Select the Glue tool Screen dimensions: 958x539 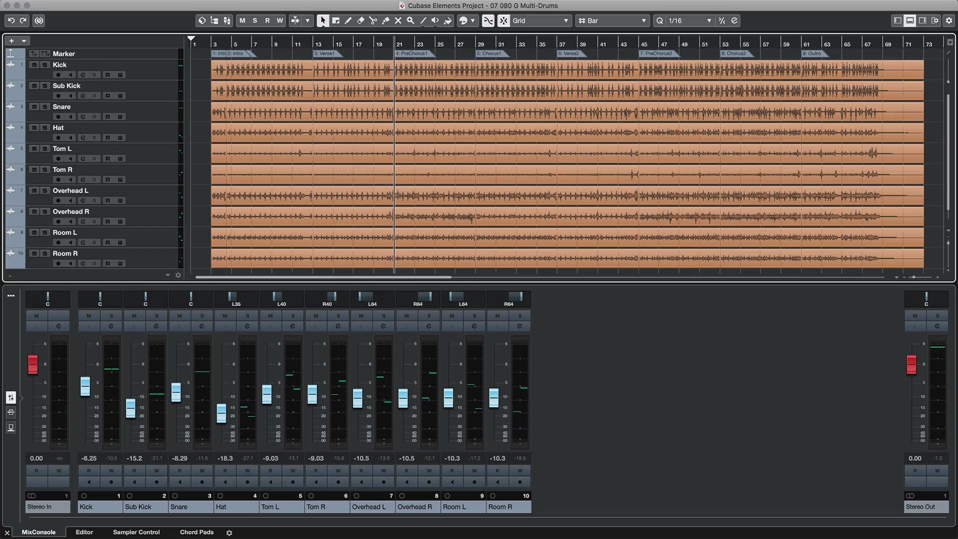(x=386, y=20)
